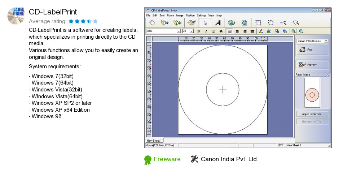Viewport: 339px width, 176px height.
Task: Toggle strikethrough formatting
Action: (x=221, y=31)
